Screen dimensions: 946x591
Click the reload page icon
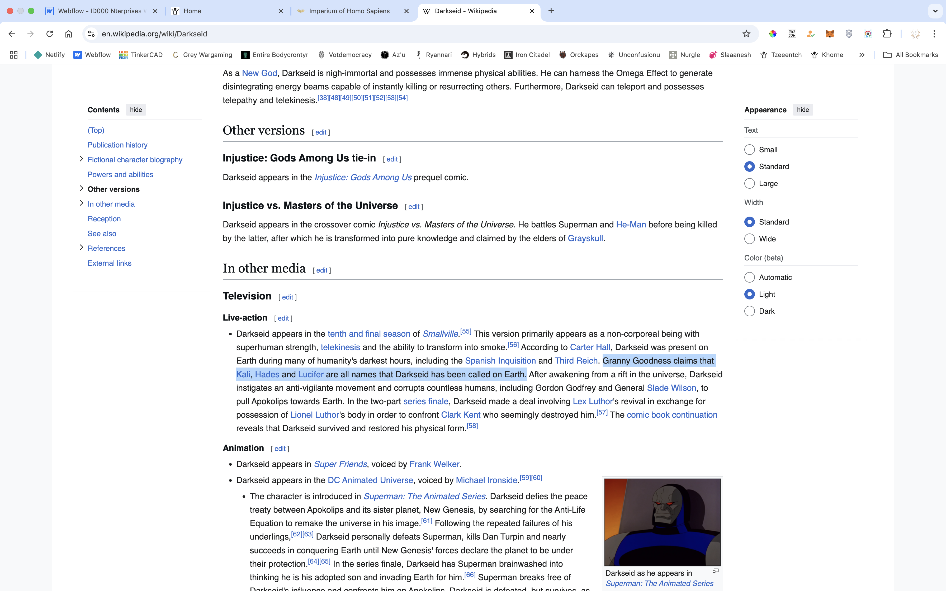pos(50,34)
